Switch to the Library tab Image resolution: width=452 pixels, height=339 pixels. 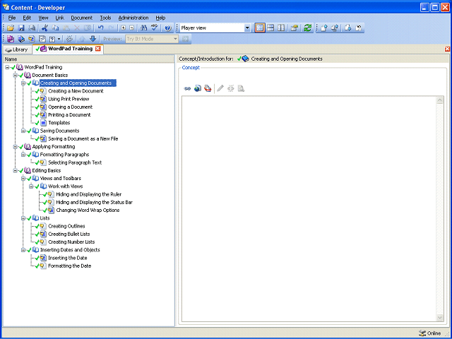[x=16, y=49]
